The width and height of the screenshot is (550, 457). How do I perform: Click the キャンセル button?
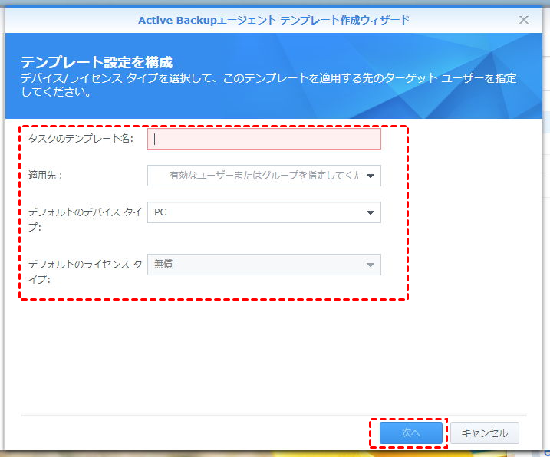[484, 432]
